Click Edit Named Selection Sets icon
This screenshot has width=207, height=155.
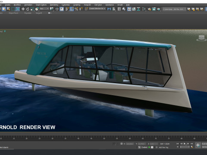coord(86,9)
